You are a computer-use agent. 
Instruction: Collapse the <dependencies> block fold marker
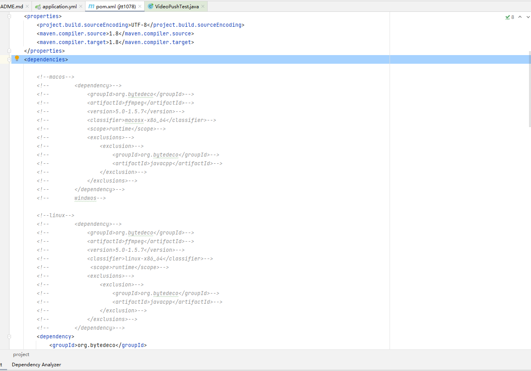(x=9, y=60)
